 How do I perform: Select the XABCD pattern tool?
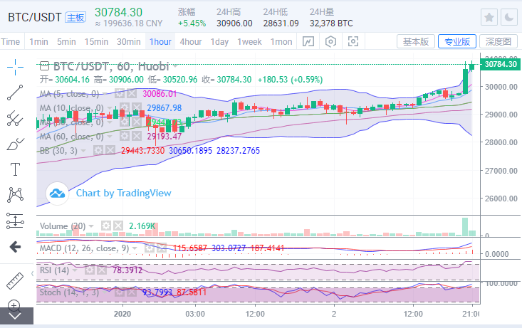(x=16, y=195)
